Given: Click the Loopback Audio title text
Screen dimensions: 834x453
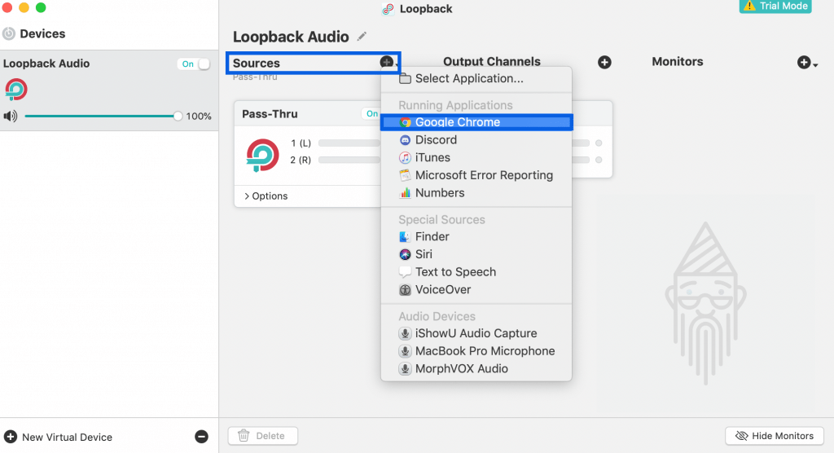Looking at the screenshot, I should (291, 37).
